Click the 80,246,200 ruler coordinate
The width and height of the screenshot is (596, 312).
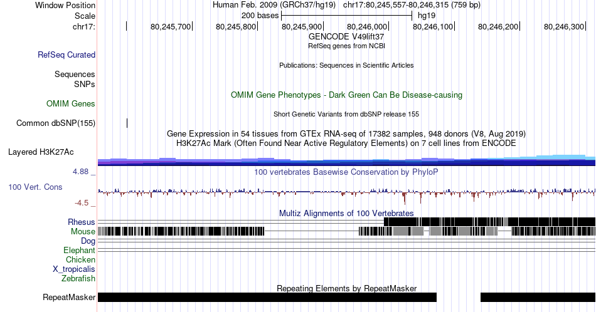click(498, 26)
